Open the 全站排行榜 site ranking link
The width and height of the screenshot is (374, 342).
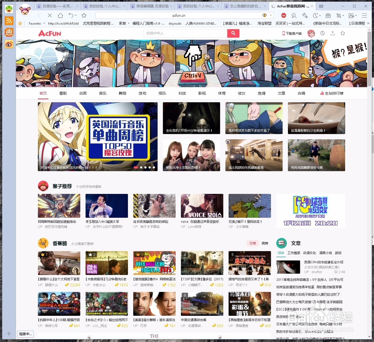[x=332, y=93]
